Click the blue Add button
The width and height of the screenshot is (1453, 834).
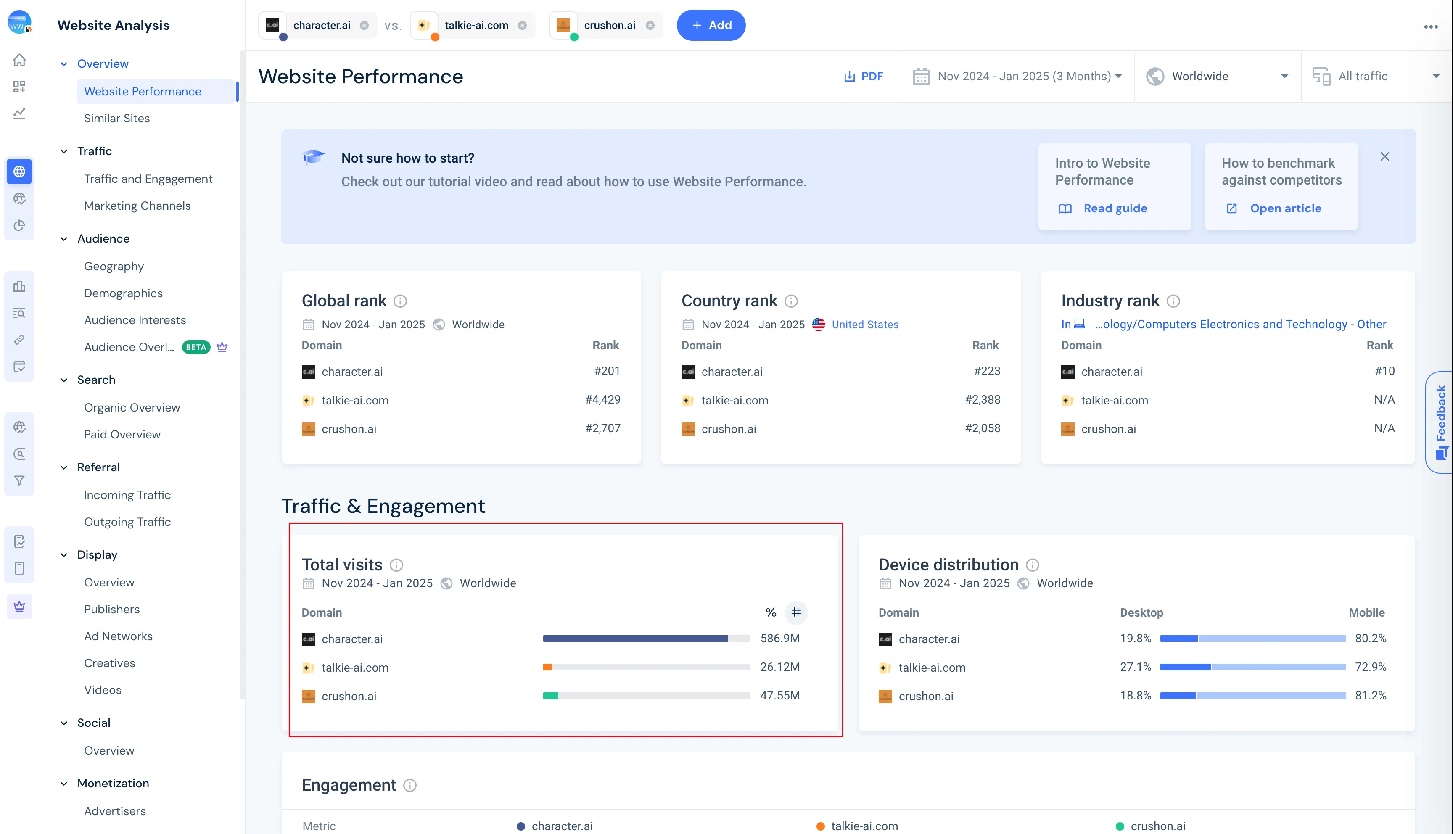click(711, 25)
